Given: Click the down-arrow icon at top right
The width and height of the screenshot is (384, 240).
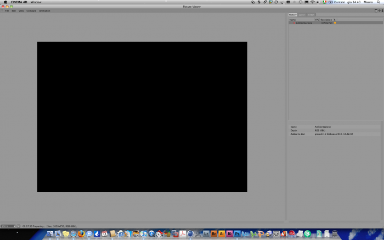Looking at the screenshot, I should pyautogui.click(x=382, y=11).
